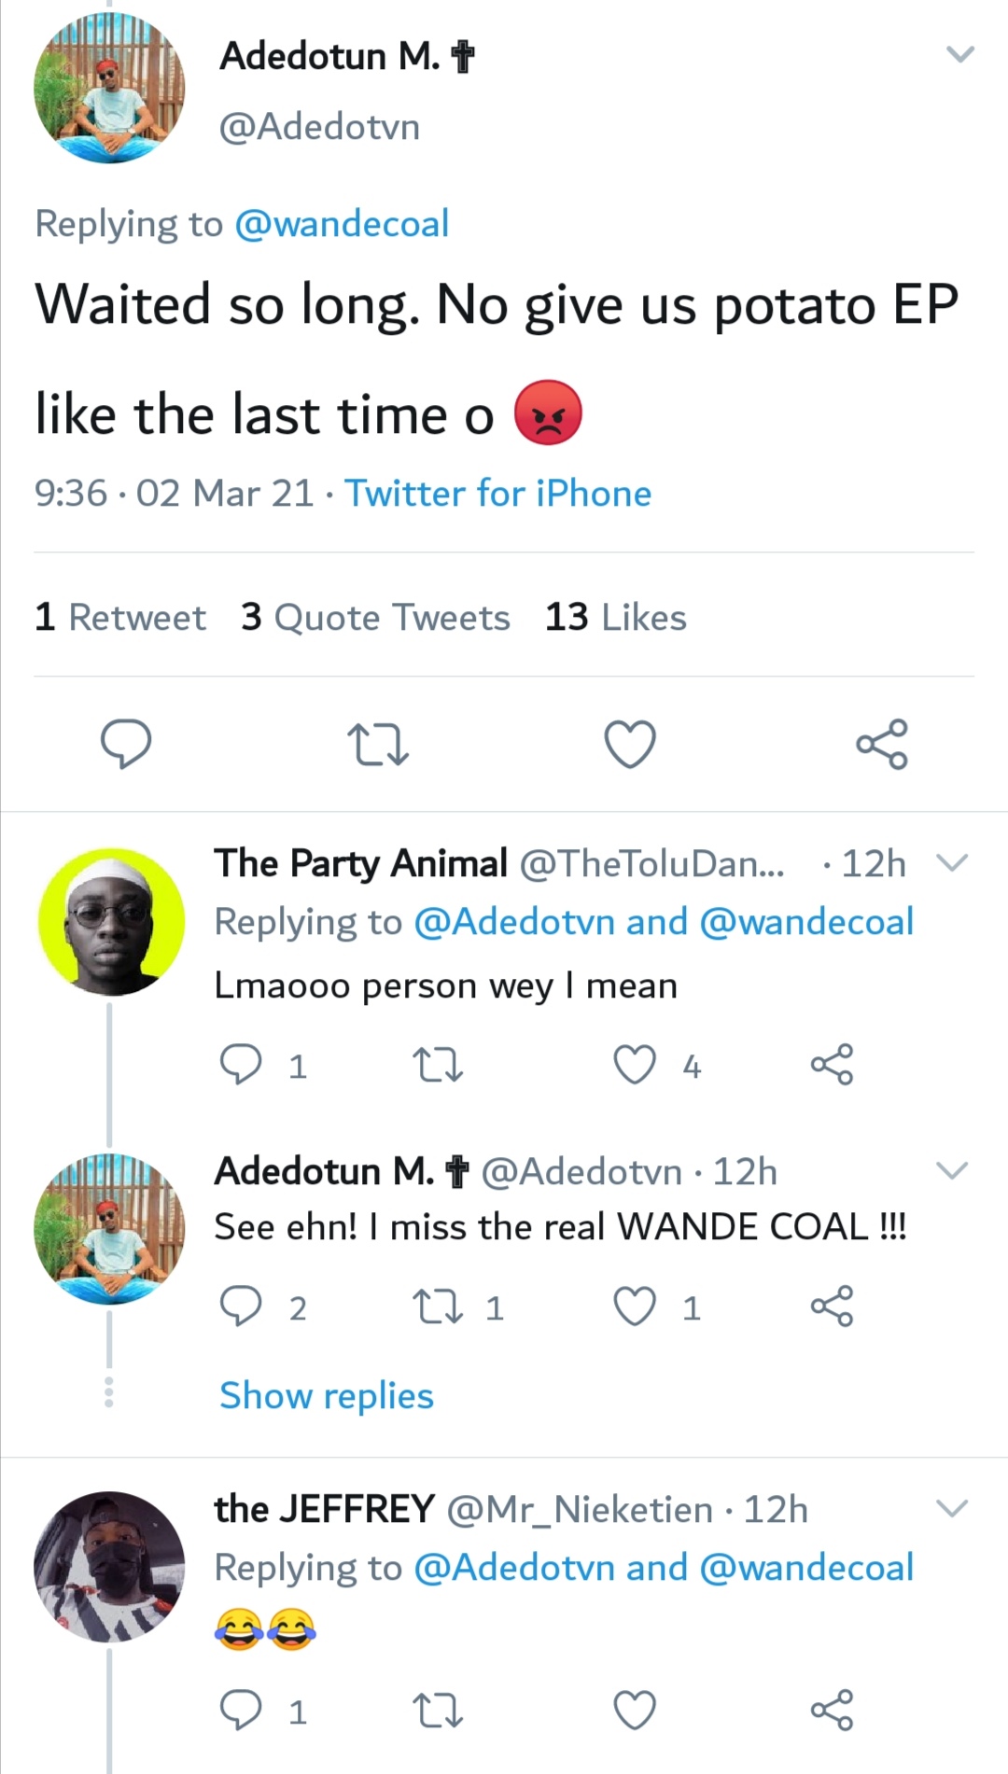Open The Party Animal's profile picture
1008x1774 pixels.
(111, 921)
